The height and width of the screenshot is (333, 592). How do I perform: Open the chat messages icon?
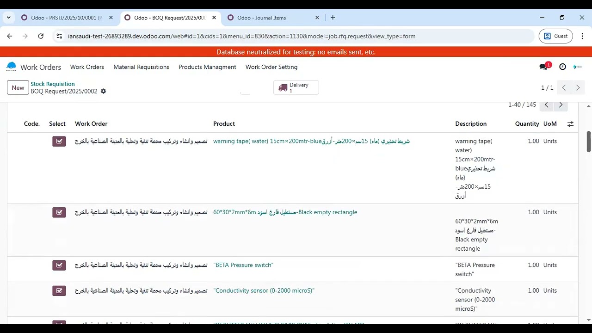(543, 67)
